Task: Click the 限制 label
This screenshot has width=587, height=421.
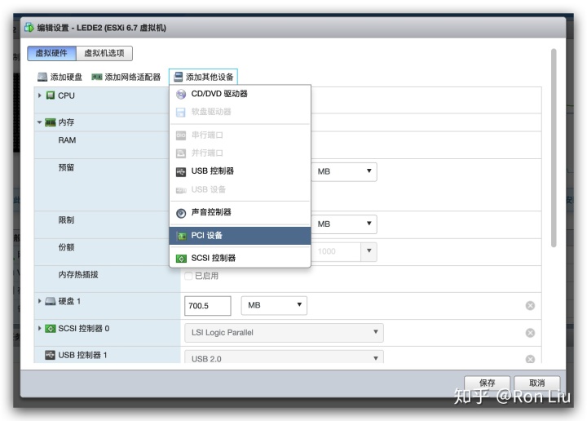Action: (66, 219)
